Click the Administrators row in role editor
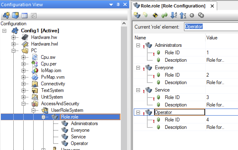 [x=186, y=45]
